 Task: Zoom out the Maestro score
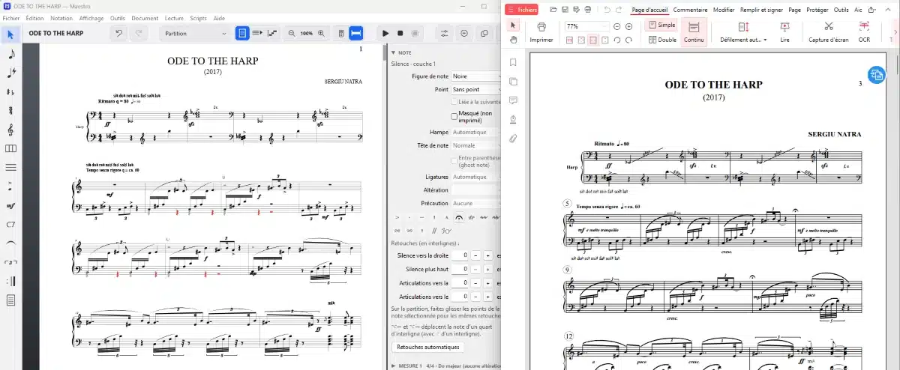click(292, 33)
